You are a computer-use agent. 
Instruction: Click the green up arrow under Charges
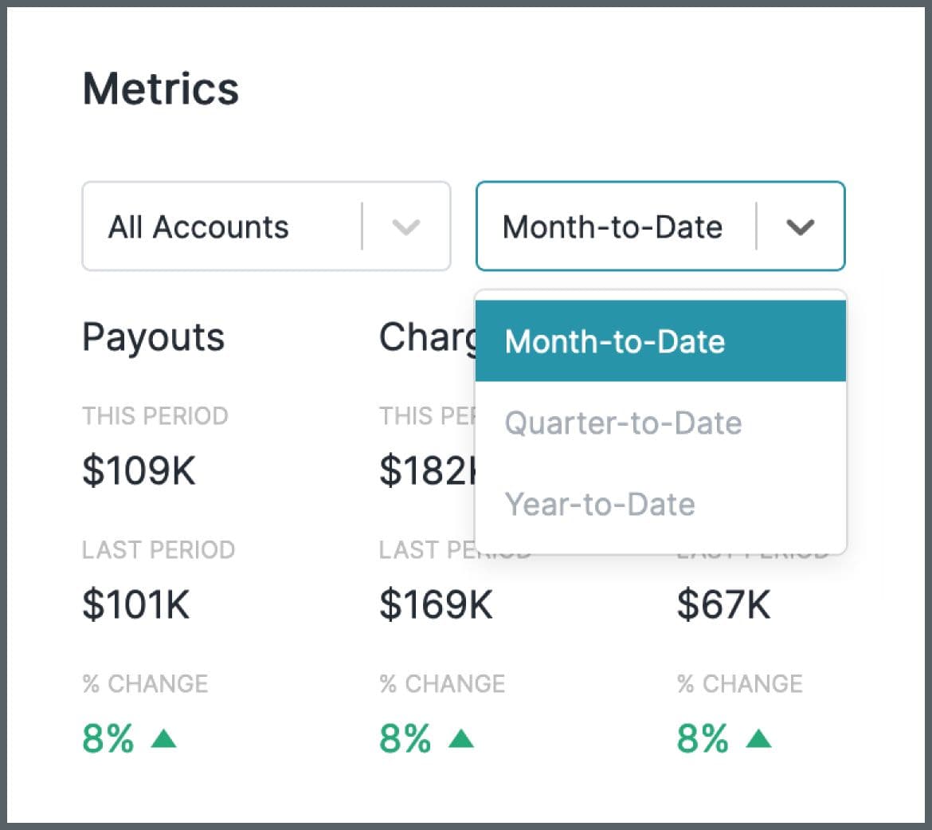[x=461, y=739]
